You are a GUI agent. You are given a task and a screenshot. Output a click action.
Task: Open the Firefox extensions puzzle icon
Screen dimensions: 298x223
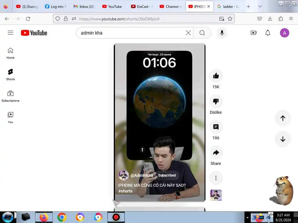tap(281, 19)
